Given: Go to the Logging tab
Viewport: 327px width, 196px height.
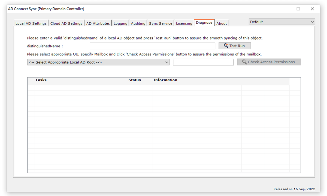Looking at the screenshot, I should [120, 23].
